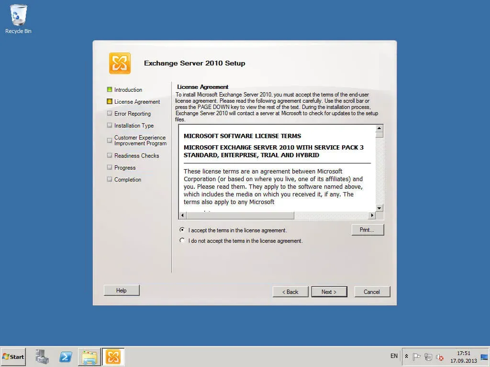Cancel the Exchange setup
Screen dimensions: 490x367
[372, 292]
